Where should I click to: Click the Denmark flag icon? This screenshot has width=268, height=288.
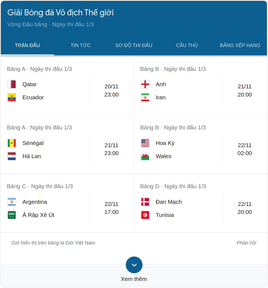pyautogui.click(x=145, y=202)
